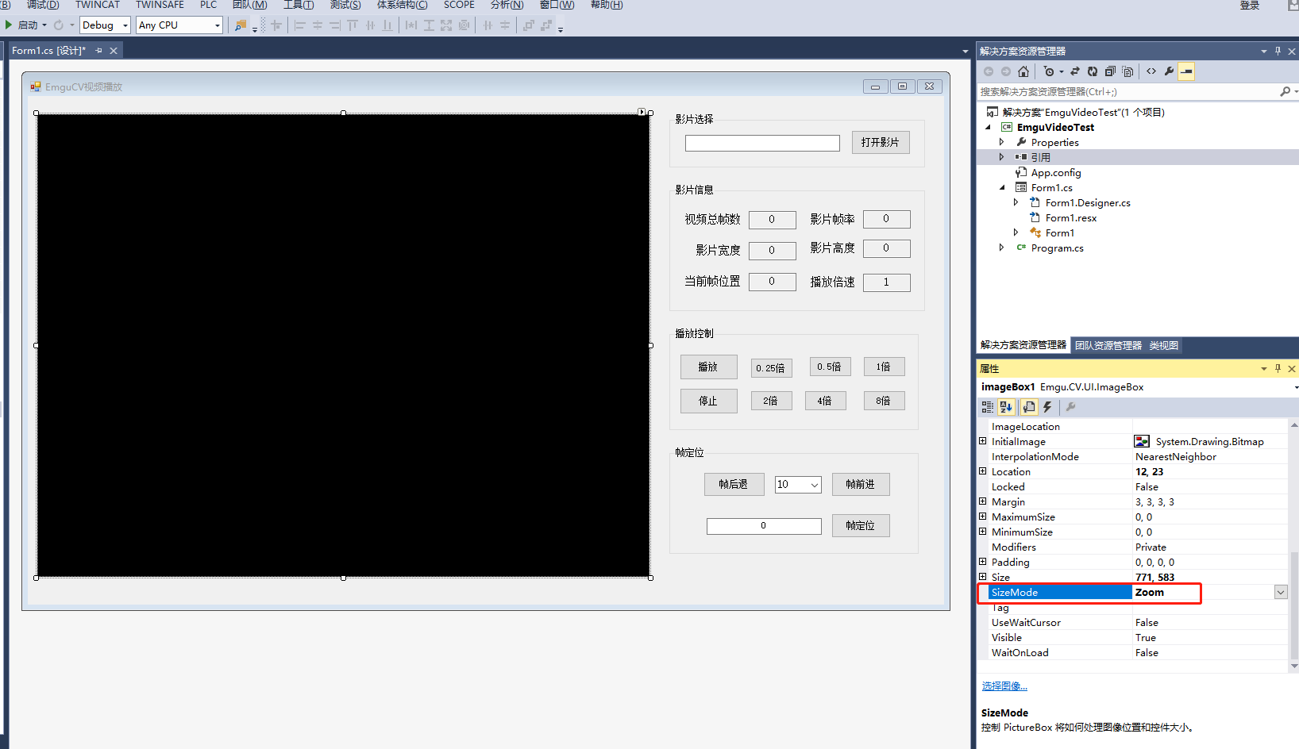The height and width of the screenshot is (749, 1299).
Task: Switch to the 类视图 tab
Action: 1163,345
